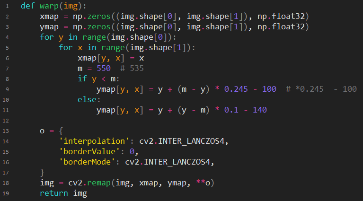Click 'np.float32' on line 3
The height and width of the screenshot is (201, 363).
(x=281, y=27)
